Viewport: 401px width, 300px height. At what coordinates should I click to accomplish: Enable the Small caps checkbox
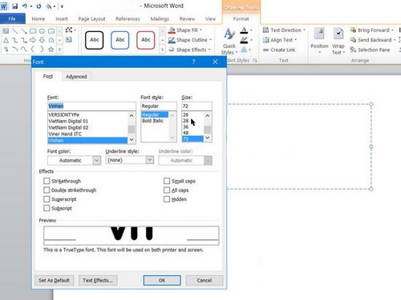point(167,181)
